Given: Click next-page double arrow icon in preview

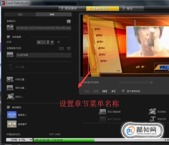Looking at the screenshot, I should [x=138, y=67].
